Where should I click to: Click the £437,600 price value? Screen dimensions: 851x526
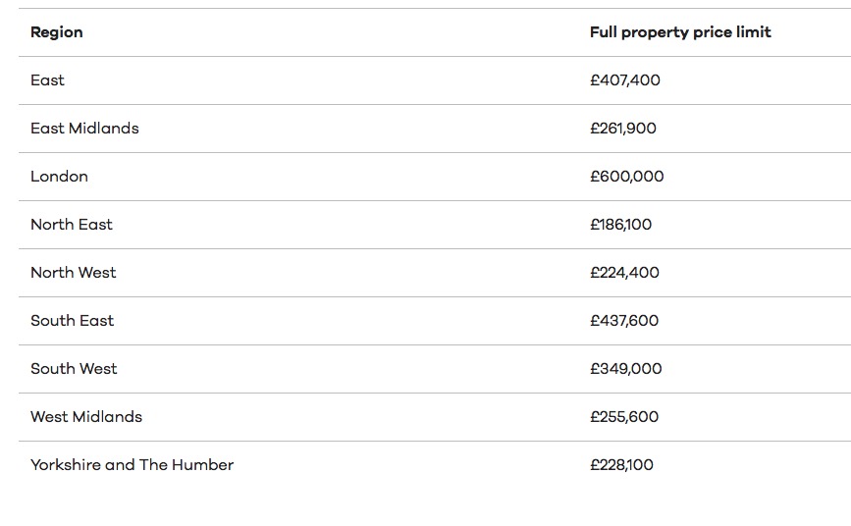pyautogui.click(x=624, y=321)
